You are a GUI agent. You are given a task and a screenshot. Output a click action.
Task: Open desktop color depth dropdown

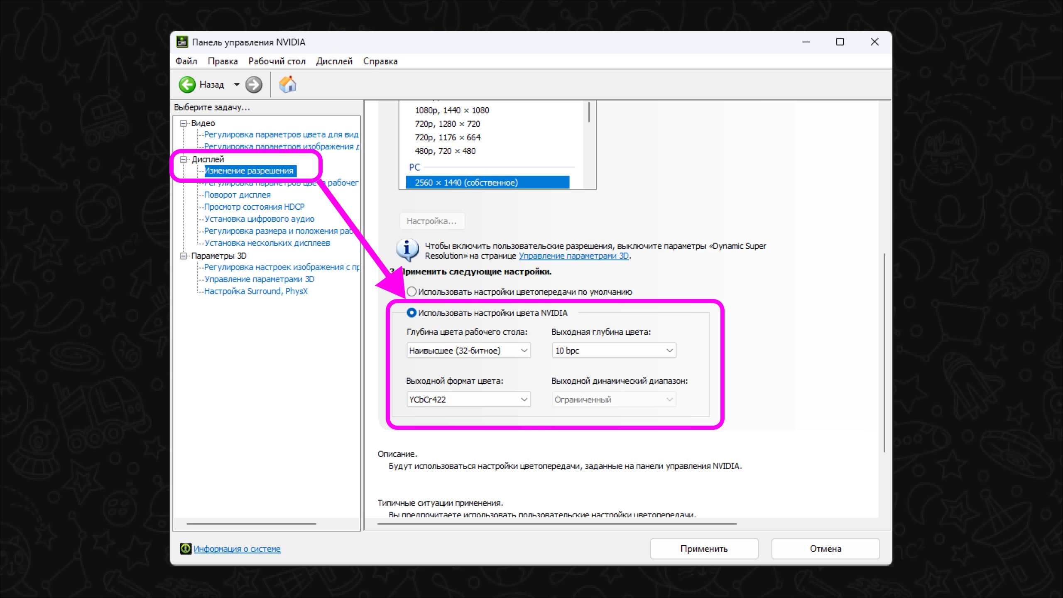[x=468, y=350]
